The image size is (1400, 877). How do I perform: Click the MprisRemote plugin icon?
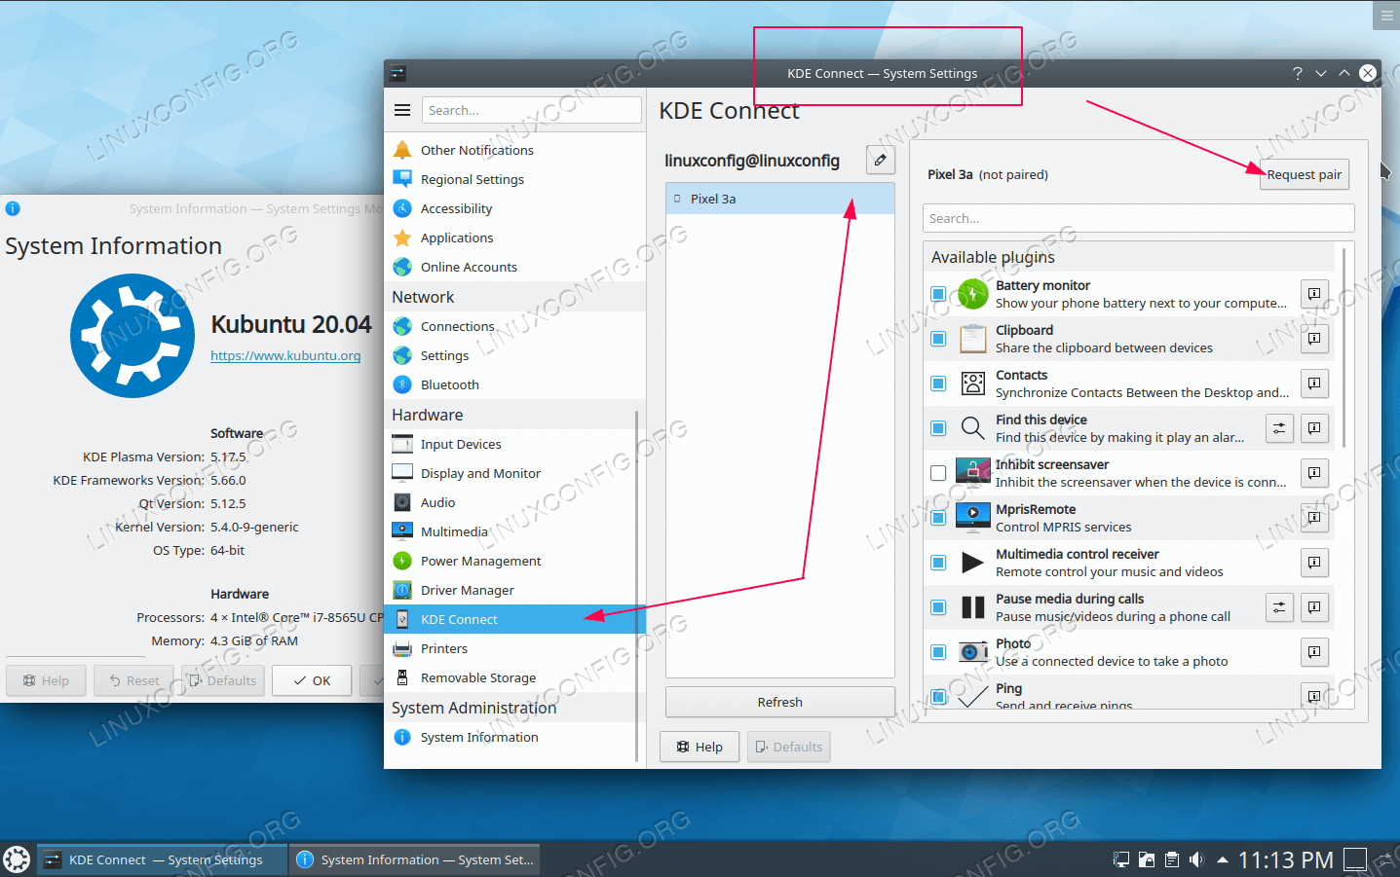pos(972,517)
